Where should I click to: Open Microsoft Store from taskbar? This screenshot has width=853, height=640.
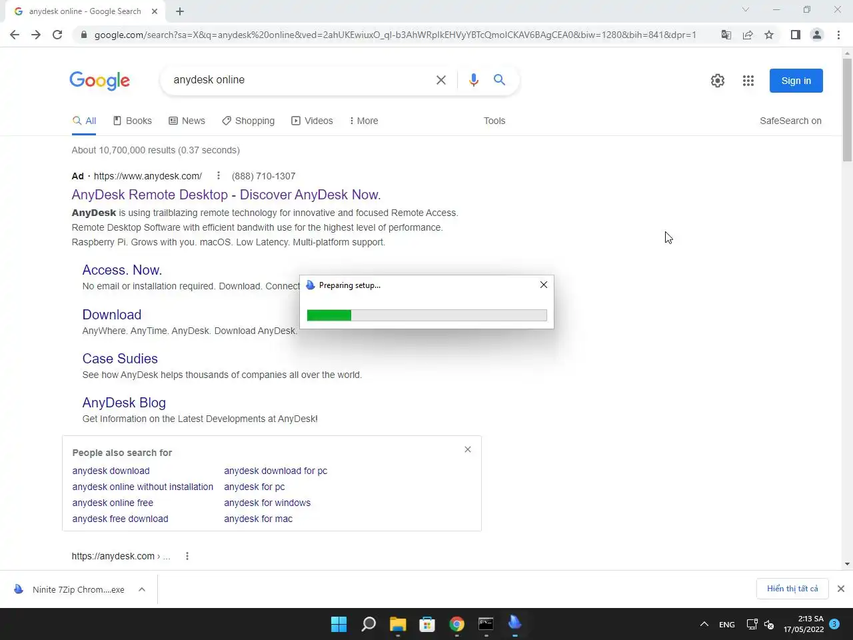click(427, 624)
